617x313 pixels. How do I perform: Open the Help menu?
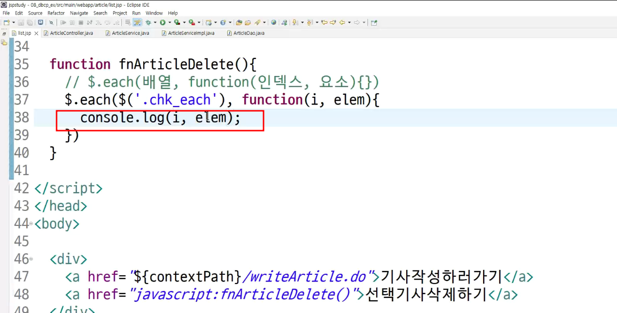(173, 13)
